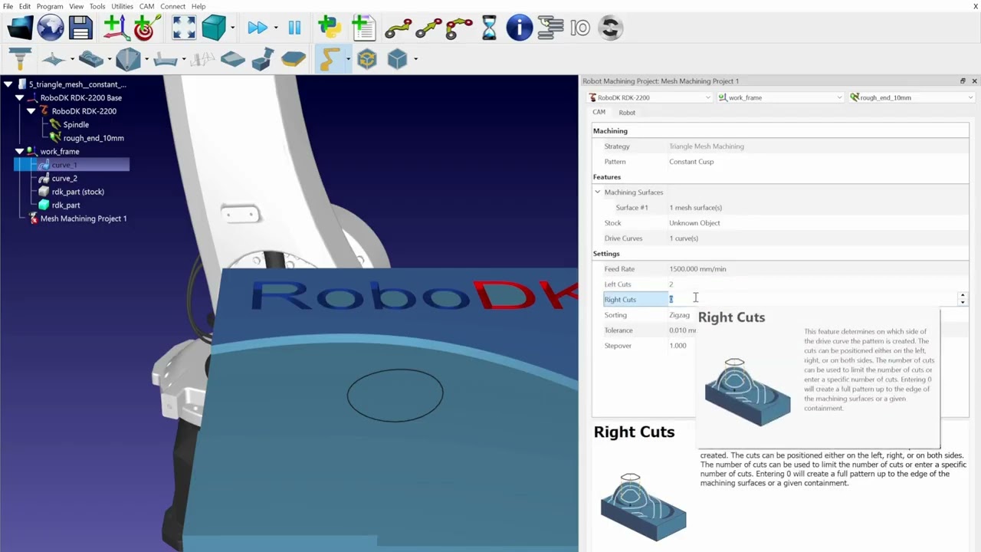Open the Program menu

coord(50,6)
